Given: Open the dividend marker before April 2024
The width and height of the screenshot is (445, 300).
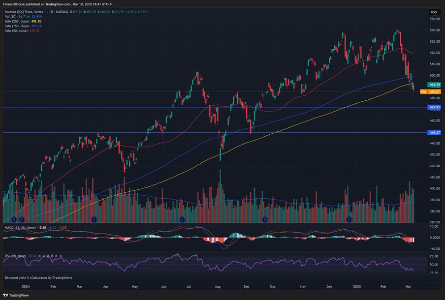Looking at the screenshot, I should click(94, 219).
